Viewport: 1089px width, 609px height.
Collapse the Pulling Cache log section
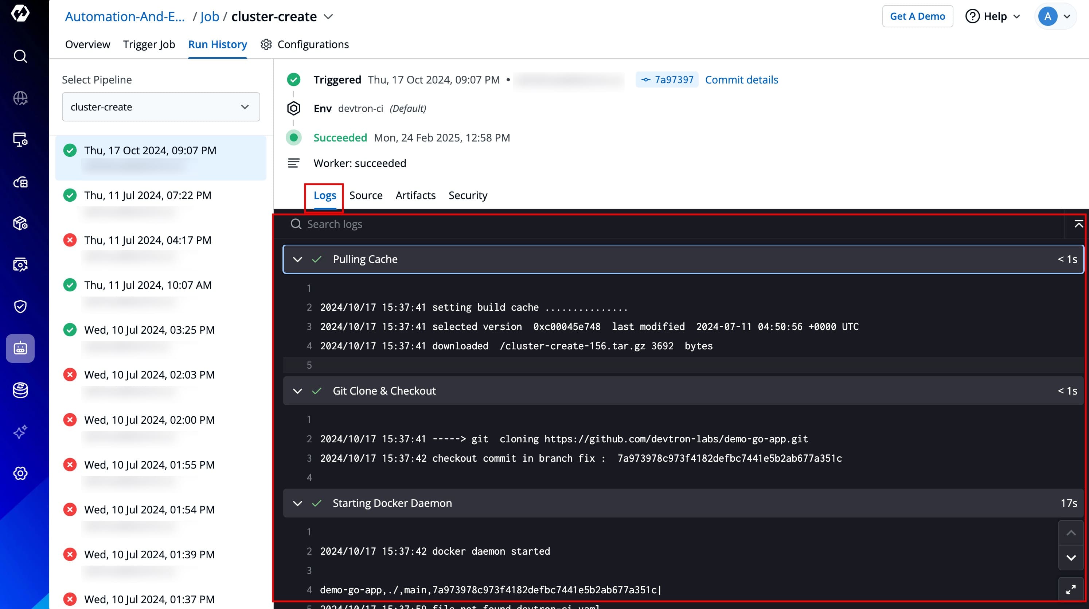pyautogui.click(x=297, y=259)
